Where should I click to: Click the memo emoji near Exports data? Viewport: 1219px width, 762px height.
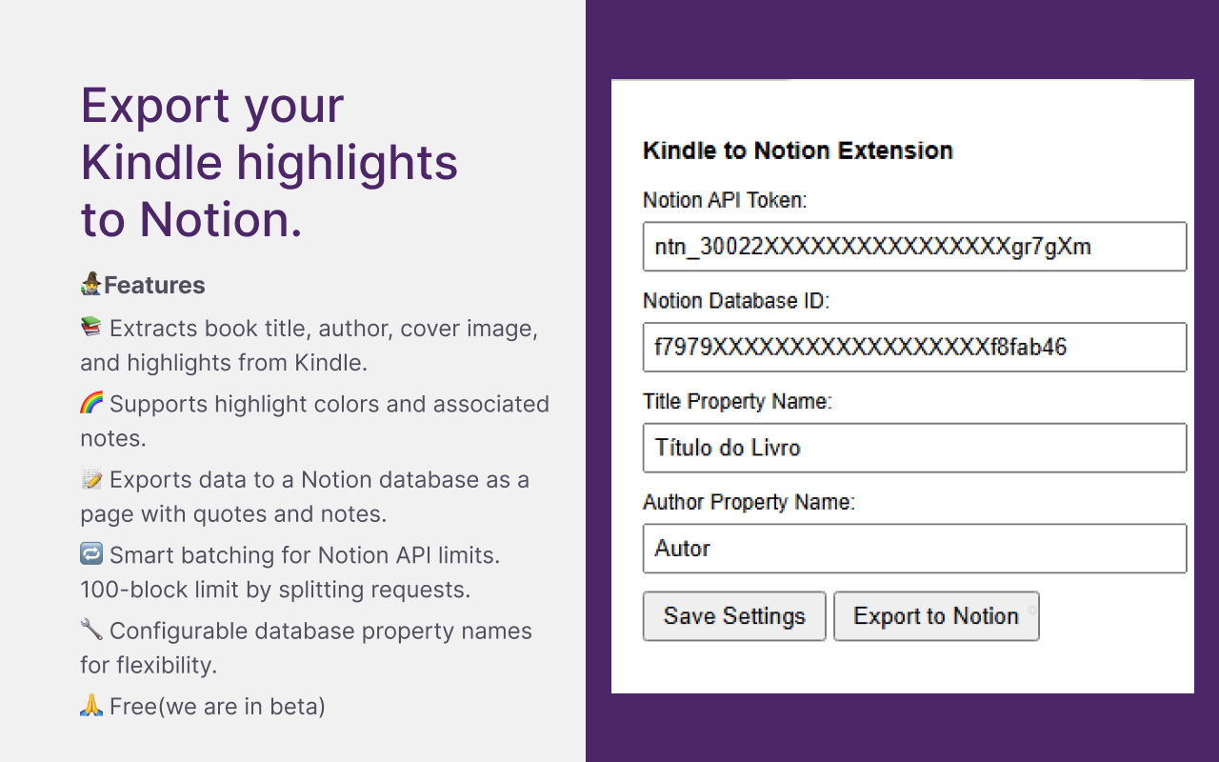[90, 478]
